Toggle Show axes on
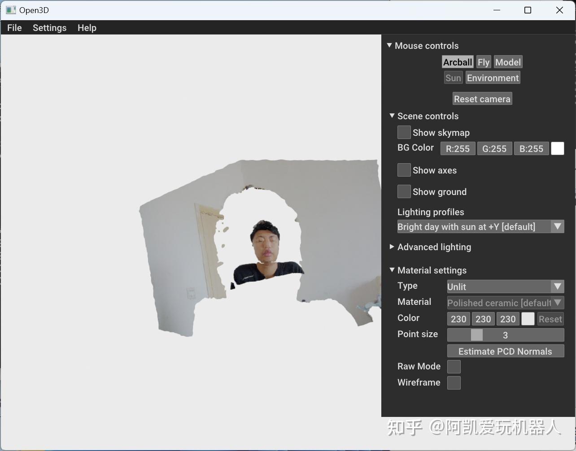Image resolution: width=576 pixels, height=451 pixels. (x=403, y=170)
